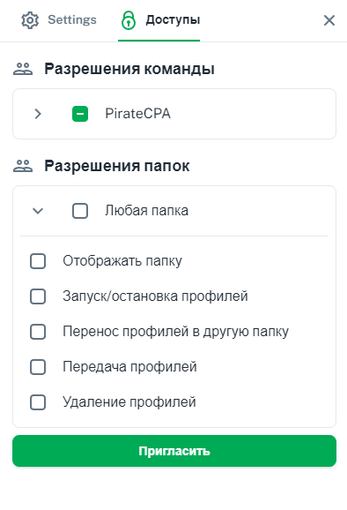Close the panel with the X icon
The width and height of the screenshot is (347, 510).
[x=329, y=20]
